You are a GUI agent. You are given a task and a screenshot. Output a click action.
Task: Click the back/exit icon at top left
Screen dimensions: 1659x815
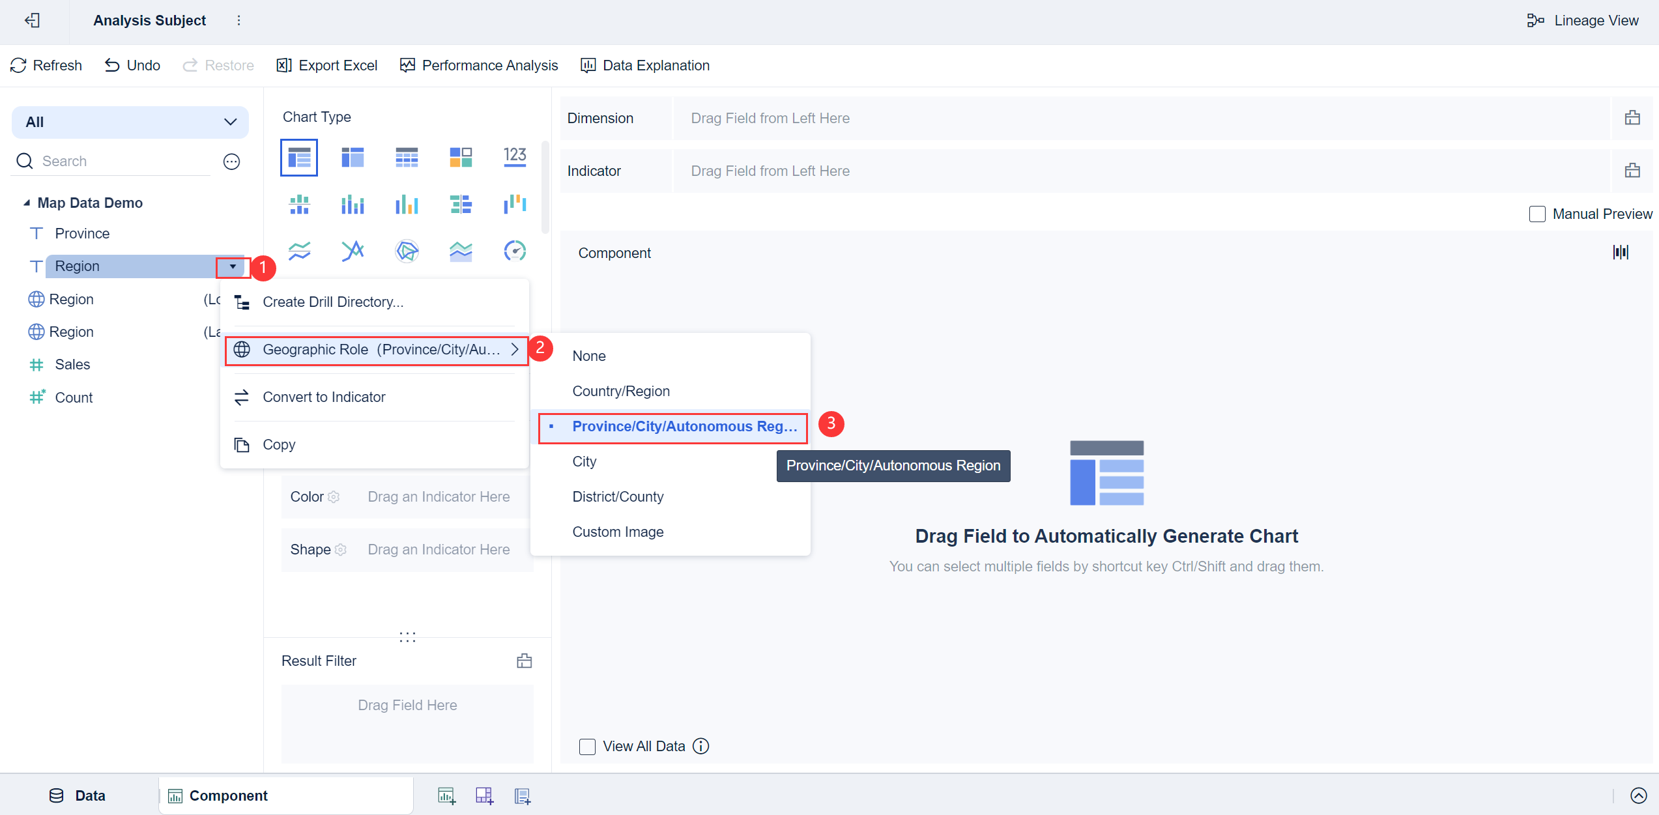tap(32, 20)
